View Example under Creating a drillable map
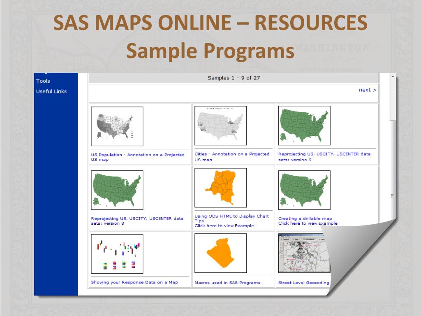 pyautogui.click(x=308, y=223)
